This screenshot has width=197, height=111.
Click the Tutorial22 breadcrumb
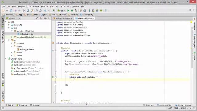8,15
